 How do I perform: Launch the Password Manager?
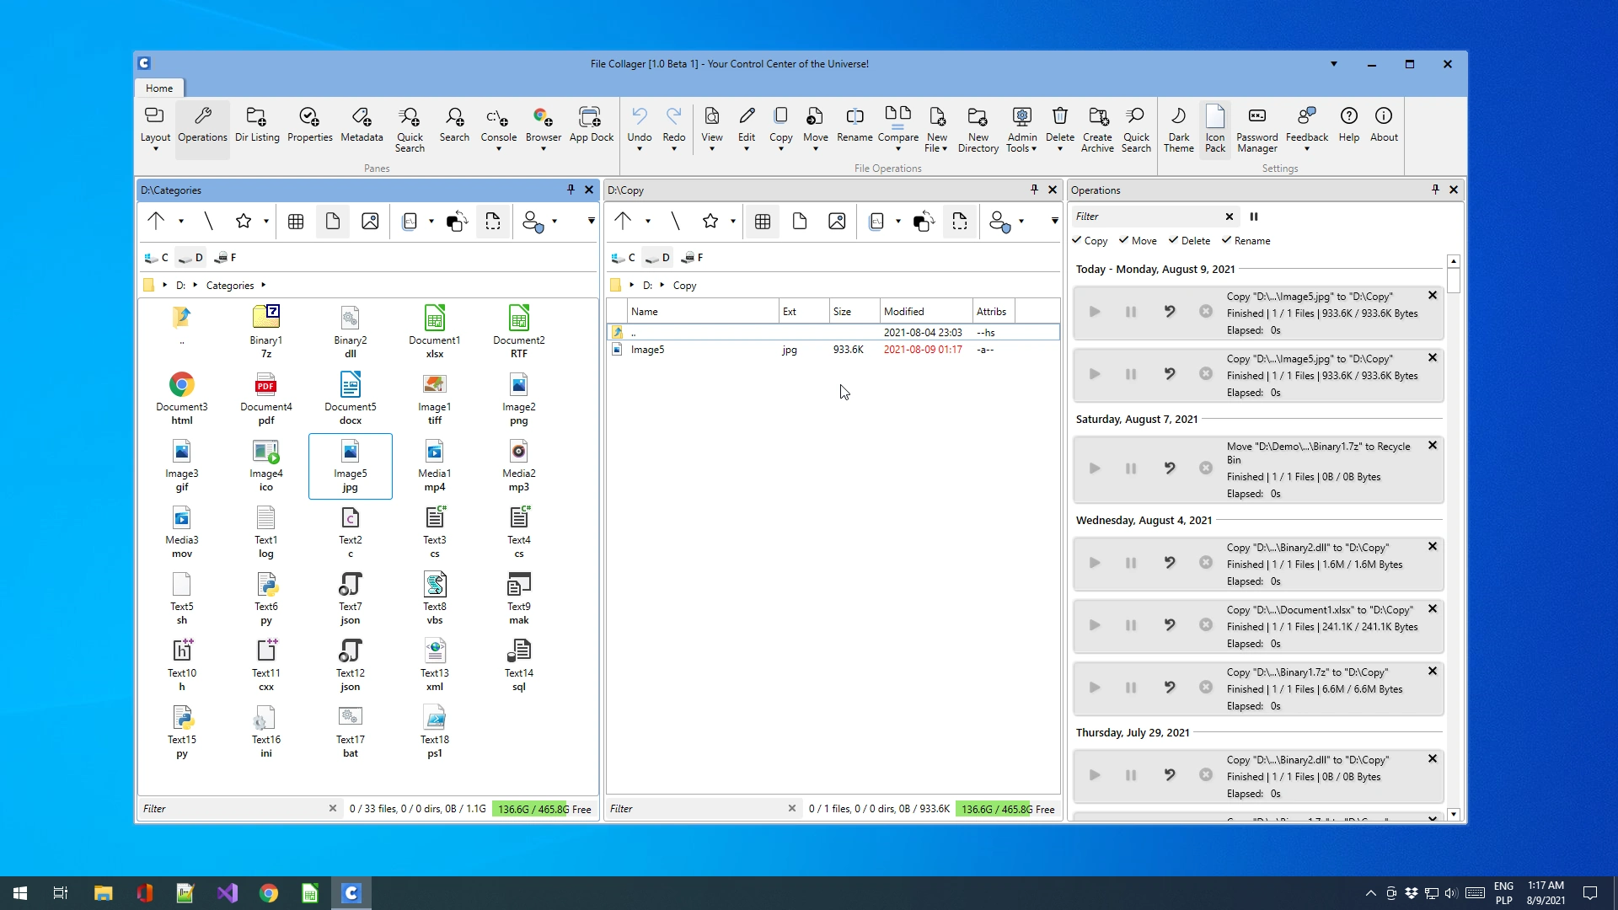(x=1256, y=130)
